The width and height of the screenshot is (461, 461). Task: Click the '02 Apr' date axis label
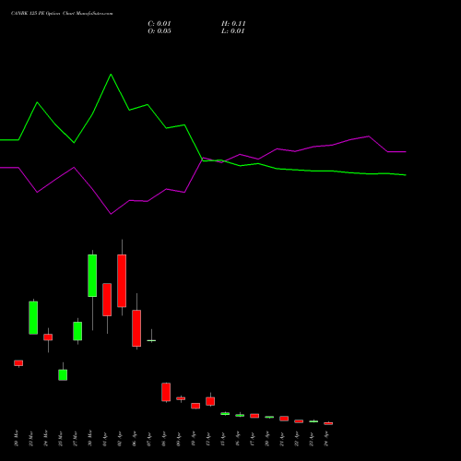coord(120,438)
